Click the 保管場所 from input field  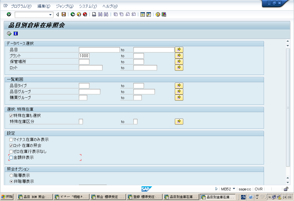tap(84, 62)
